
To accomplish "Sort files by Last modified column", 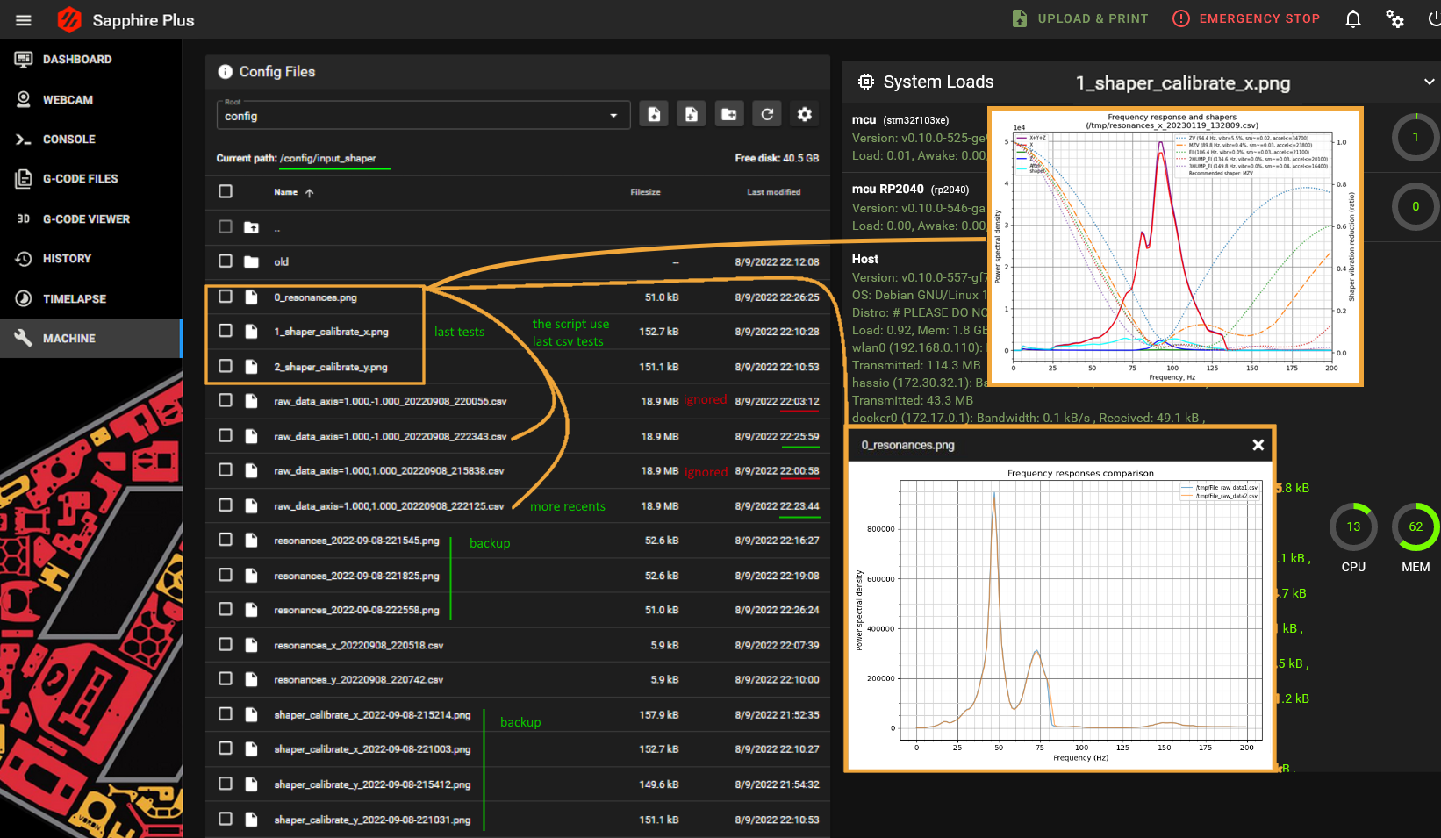I will tap(773, 192).
